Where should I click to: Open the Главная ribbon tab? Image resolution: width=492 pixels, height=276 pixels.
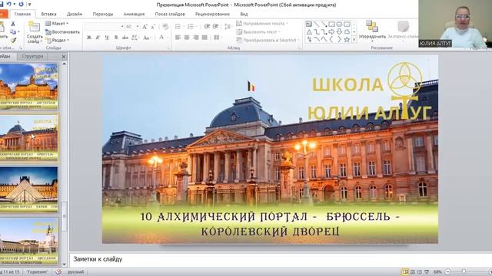pos(22,14)
